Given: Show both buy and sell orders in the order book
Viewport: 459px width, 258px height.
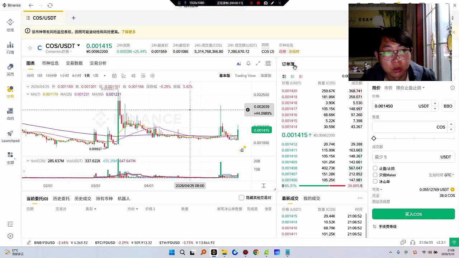Looking at the screenshot, I should point(284,76).
